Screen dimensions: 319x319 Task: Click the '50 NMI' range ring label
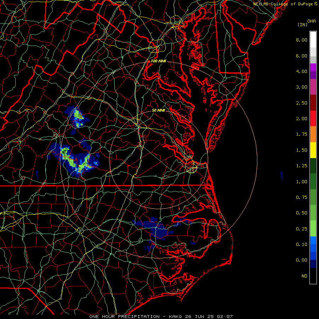(158, 110)
